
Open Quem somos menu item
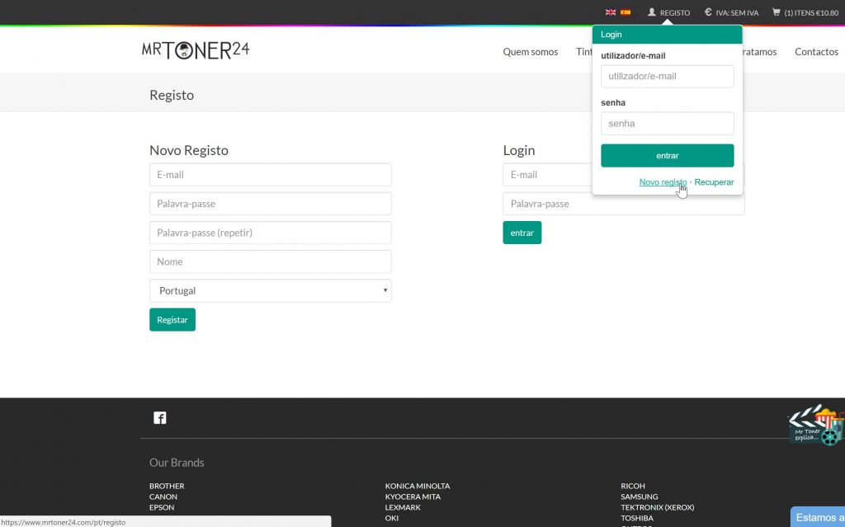530,52
